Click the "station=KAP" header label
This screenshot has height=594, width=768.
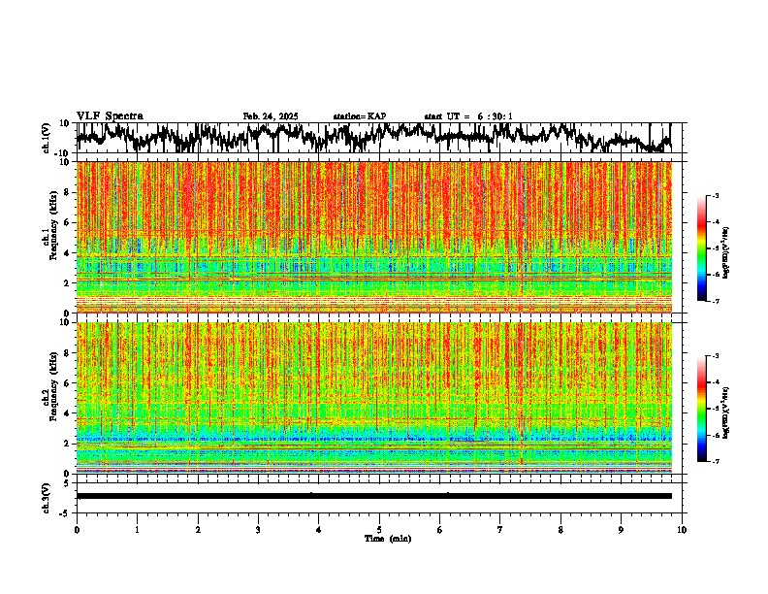pyautogui.click(x=360, y=116)
